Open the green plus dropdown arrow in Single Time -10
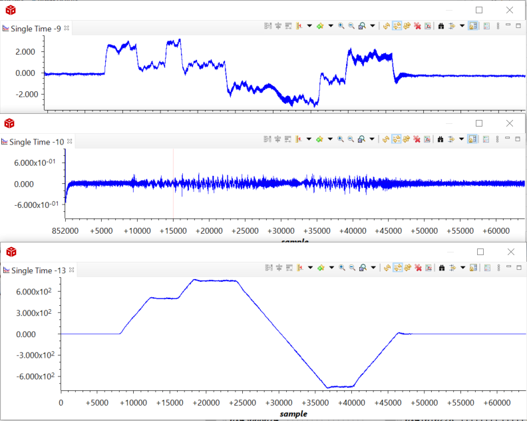The height and width of the screenshot is (421, 527). (330, 139)
